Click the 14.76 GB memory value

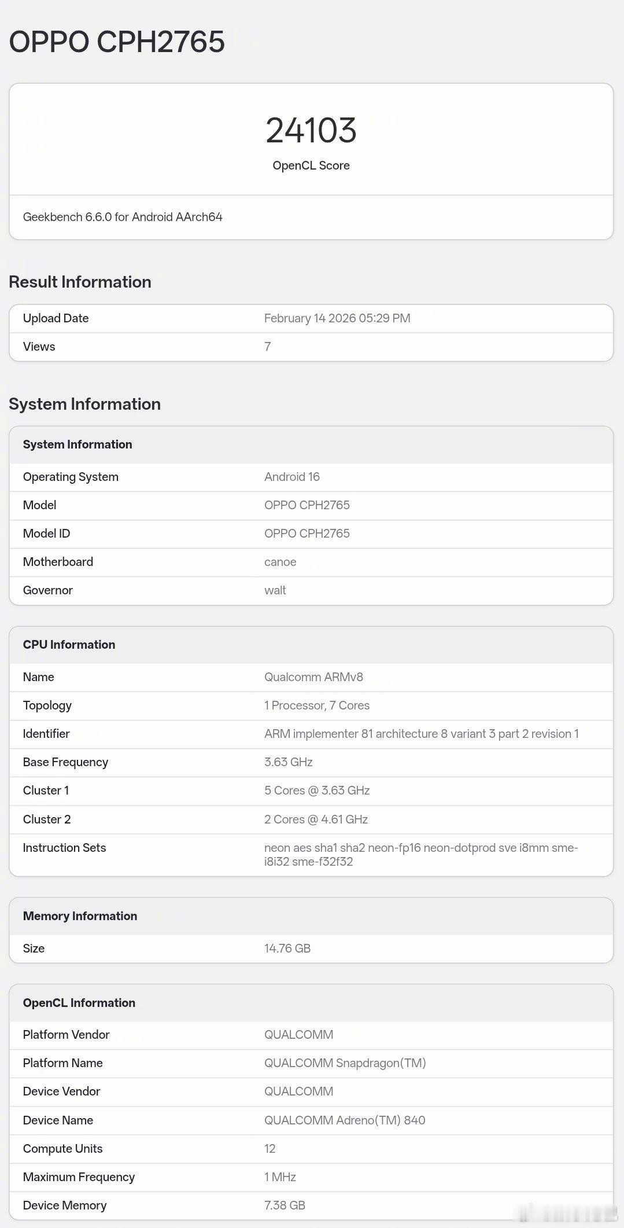tap(287, 948)
